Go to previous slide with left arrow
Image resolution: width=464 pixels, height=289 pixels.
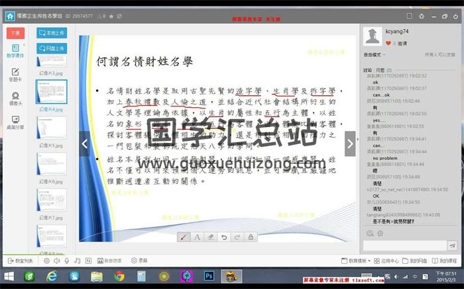(85, 144)
